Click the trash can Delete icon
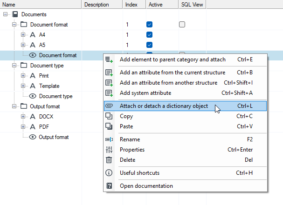283x205 pixels. click(x=109, y=160)
